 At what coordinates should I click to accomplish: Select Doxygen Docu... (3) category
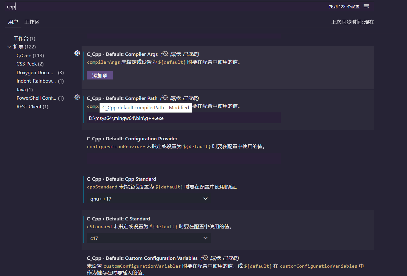pos(40,72)
